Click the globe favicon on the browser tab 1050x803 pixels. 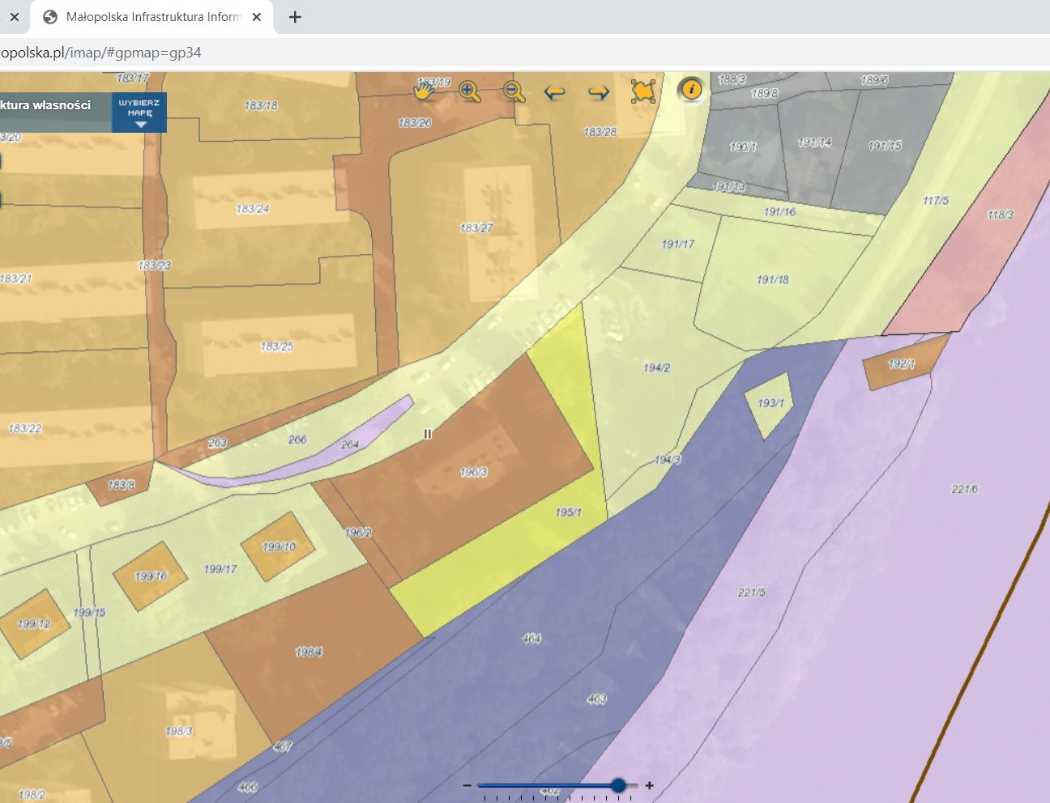tap(50, 17)
